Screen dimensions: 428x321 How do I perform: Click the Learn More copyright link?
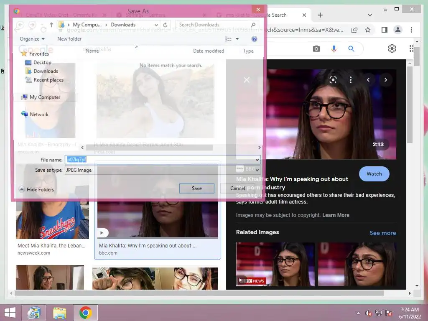(336, 215)
